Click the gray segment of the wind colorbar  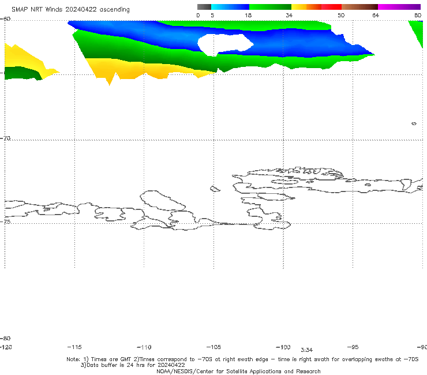coord(204,7)
